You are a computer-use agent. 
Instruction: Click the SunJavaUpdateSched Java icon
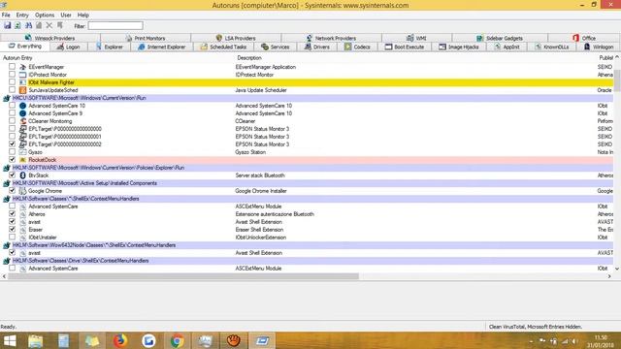tap(22, 90)
